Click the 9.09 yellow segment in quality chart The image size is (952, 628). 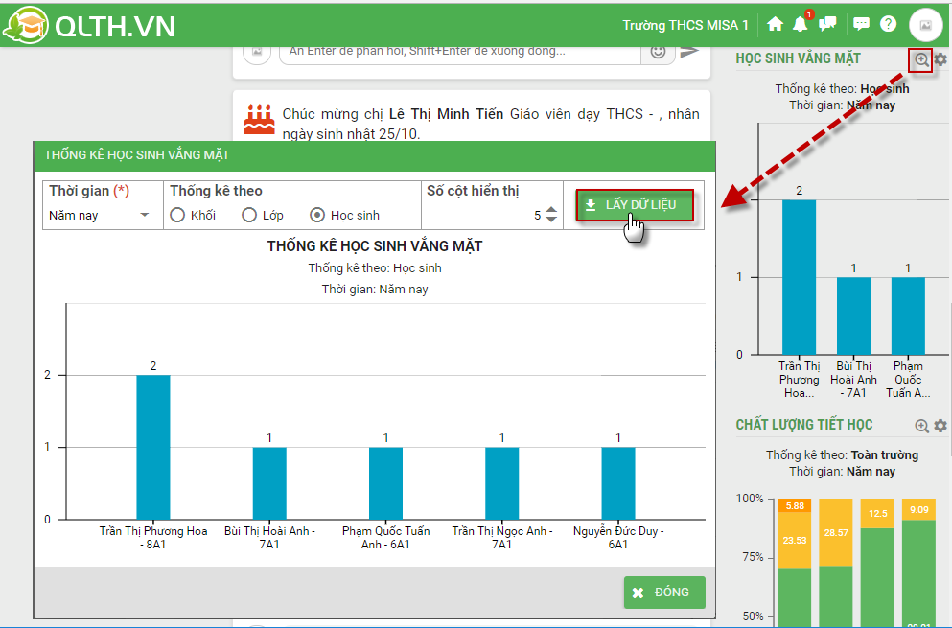[918, 509]
